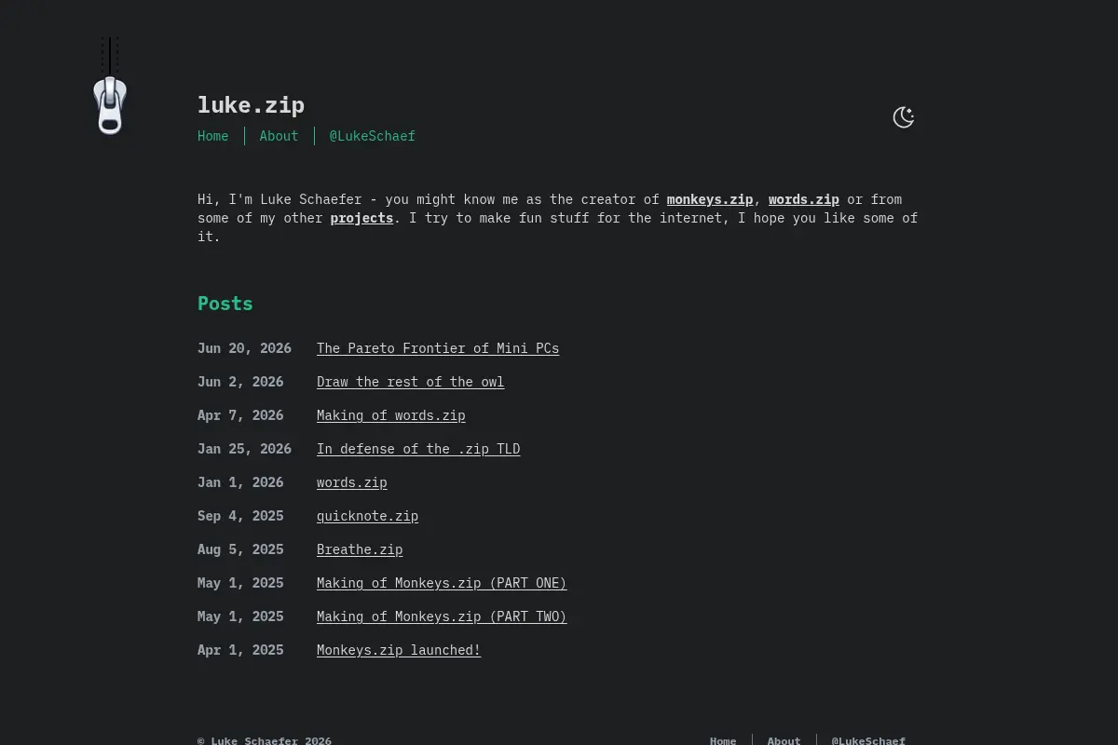
Task: Open Making of words.zip post
Action: (x=390, y=415)
